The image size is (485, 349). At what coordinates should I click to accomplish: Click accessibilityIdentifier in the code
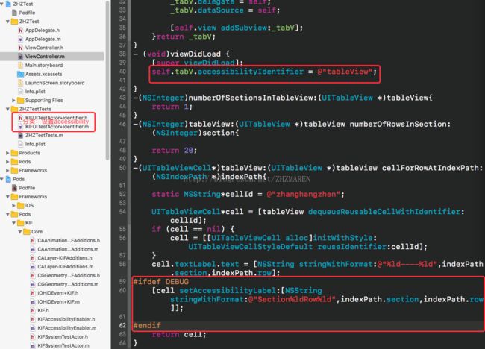tap(251, 72)
